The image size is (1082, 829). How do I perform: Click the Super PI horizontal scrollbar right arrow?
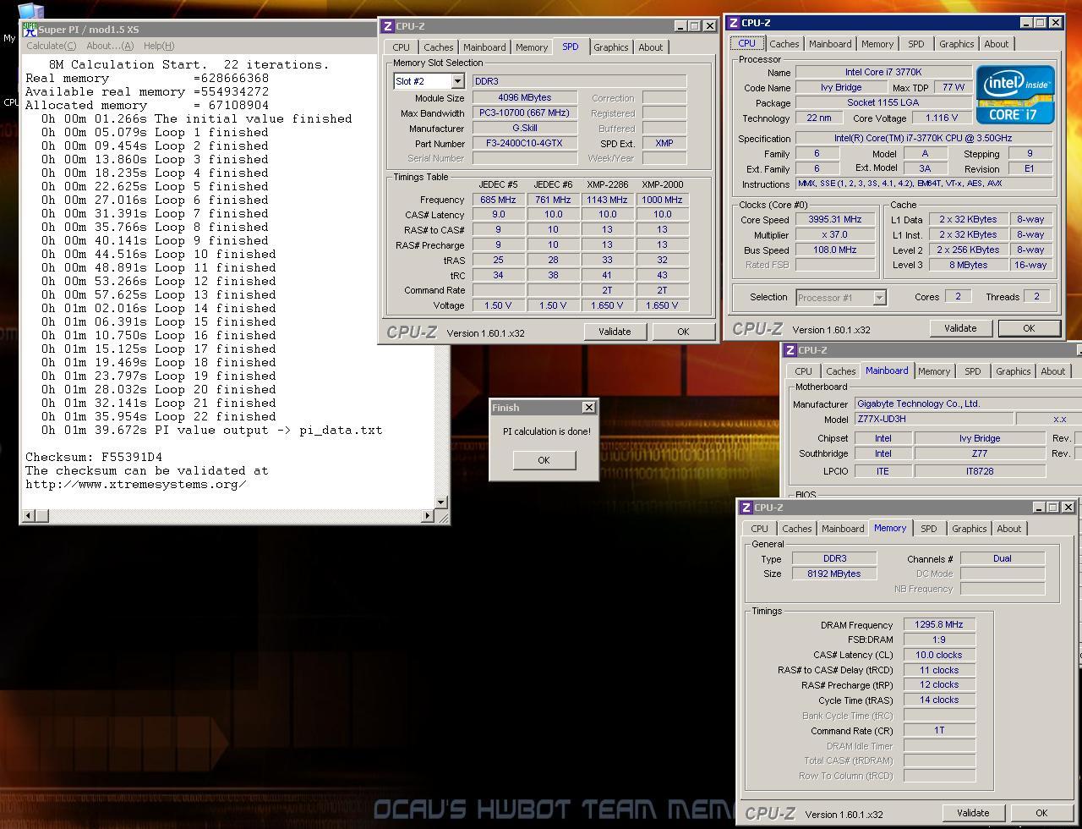pos(428,515)
